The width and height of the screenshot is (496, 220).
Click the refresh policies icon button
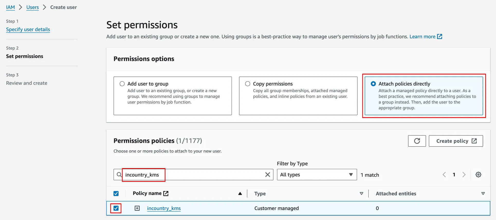click(x=417, y=141)
